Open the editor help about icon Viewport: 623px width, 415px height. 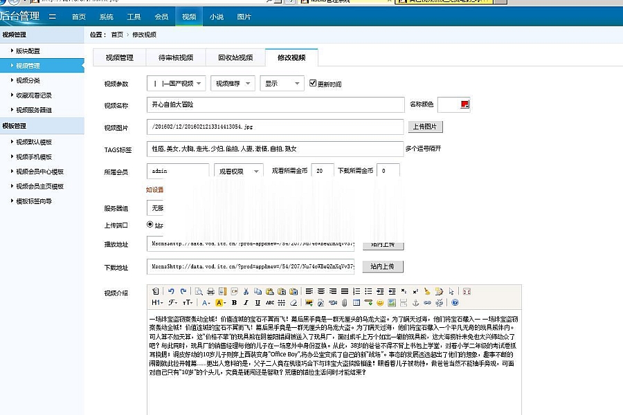(455, 303)
